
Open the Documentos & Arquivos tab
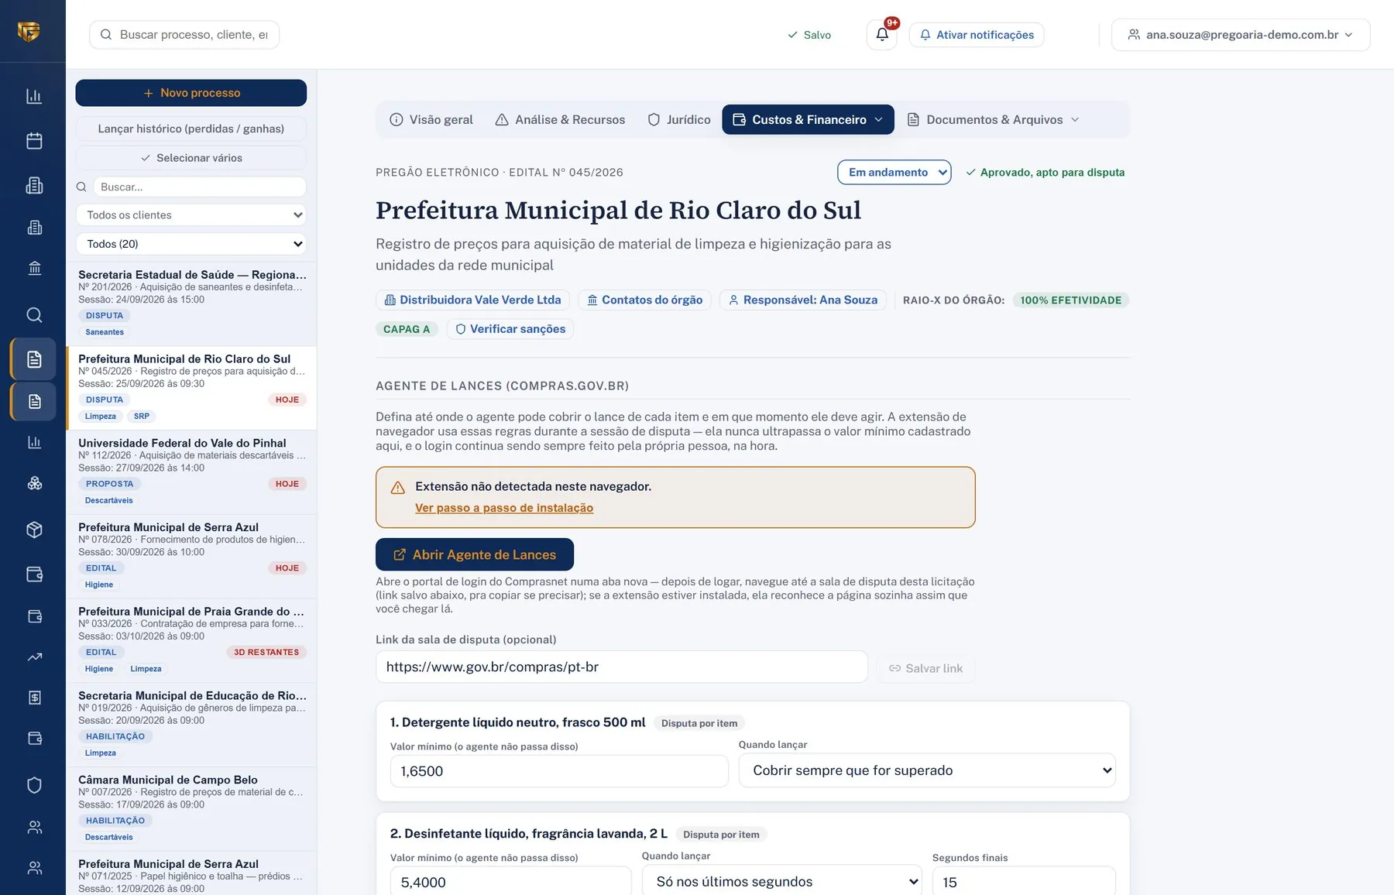[993, 120]
